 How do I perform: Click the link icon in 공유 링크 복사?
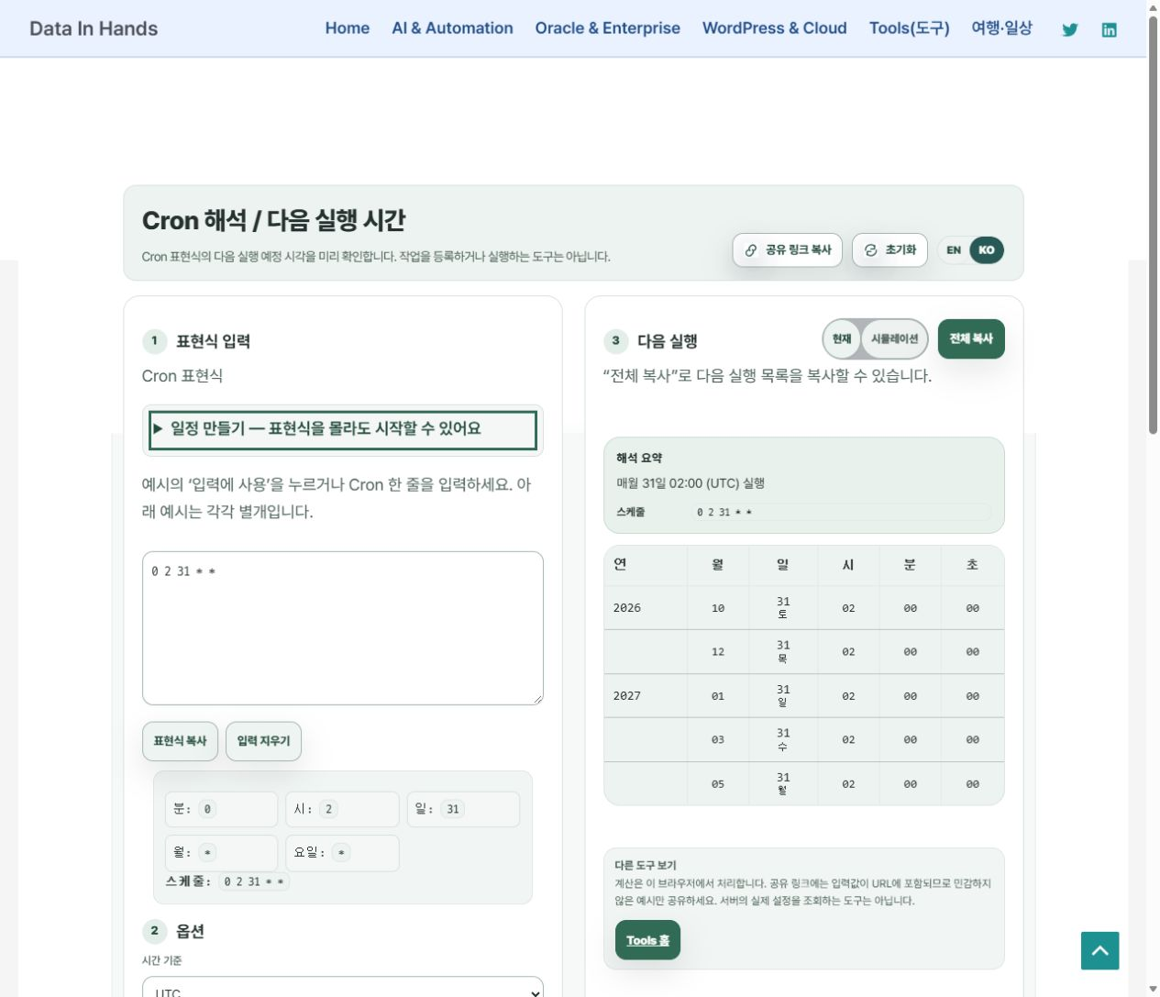pyautogui.click(x=751, y=249)
